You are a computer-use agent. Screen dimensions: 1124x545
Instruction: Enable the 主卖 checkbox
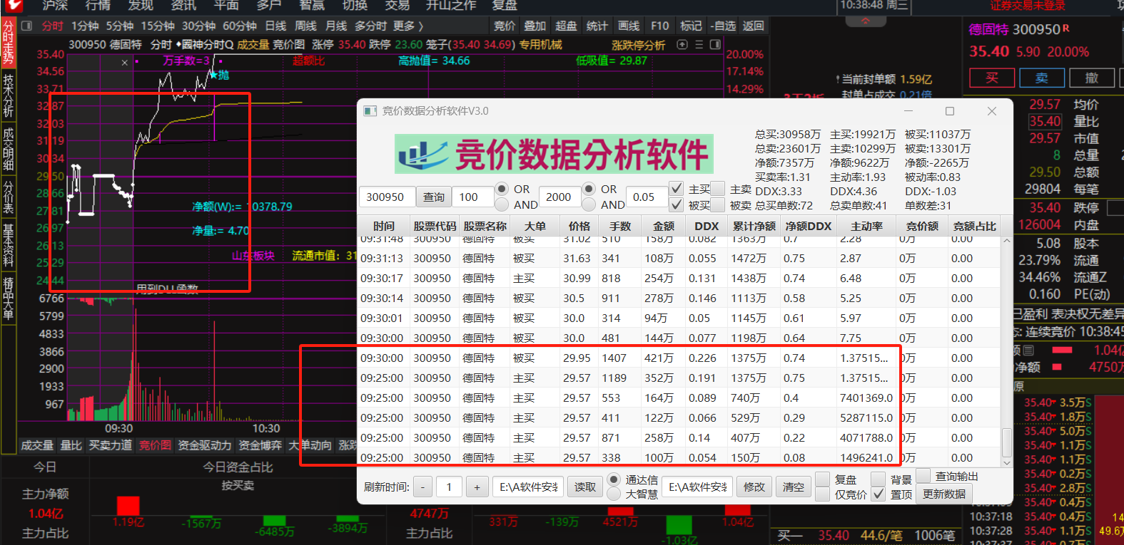coord(718,189)
